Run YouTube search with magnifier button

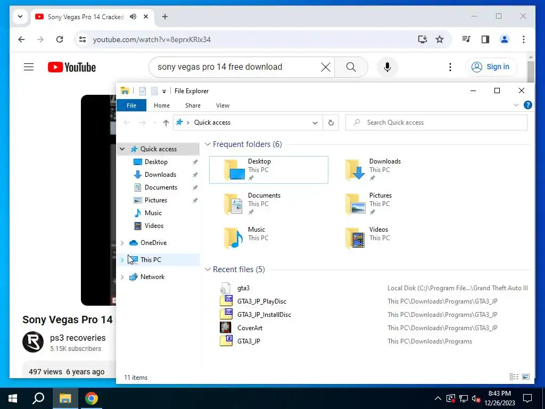(x=351, y=67)
